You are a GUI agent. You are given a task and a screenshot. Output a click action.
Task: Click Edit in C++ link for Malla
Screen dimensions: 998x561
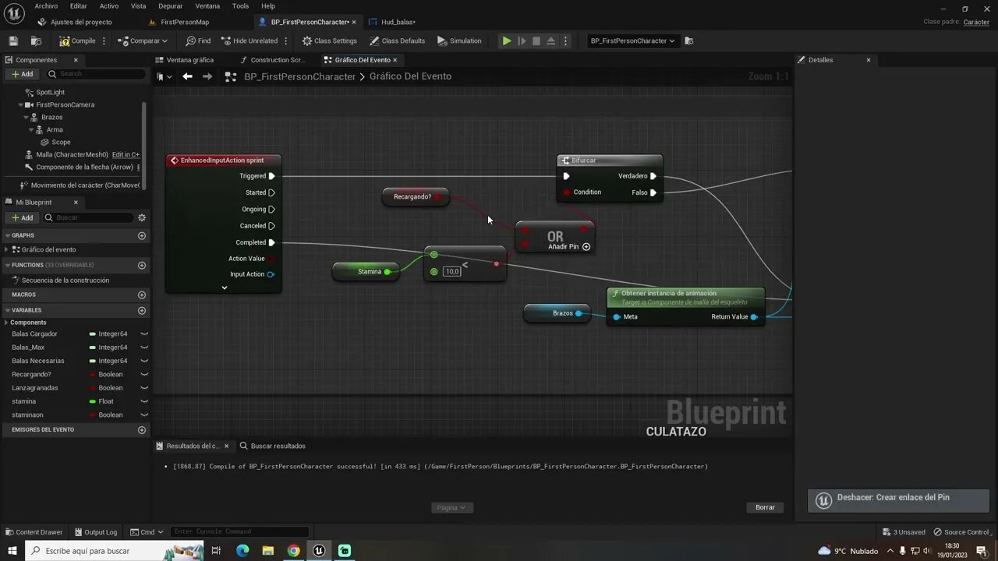point(126,154)
